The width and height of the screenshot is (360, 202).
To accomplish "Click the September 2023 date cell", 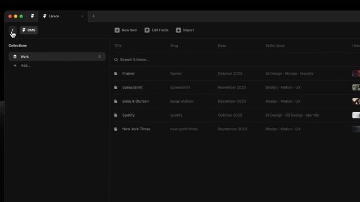I will (232, 129).
